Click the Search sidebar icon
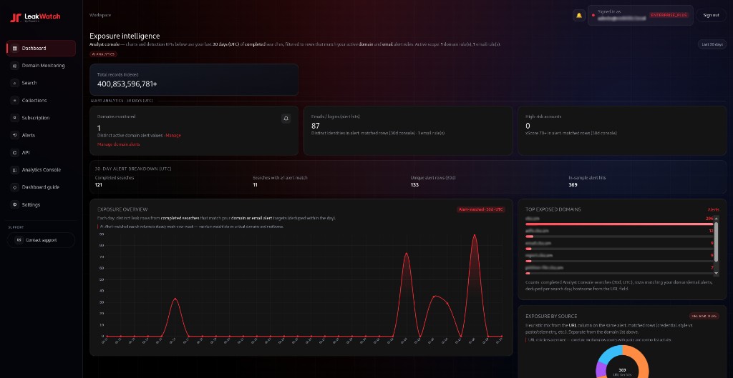Screen dimensions: 733x378 click(x=15, y=83)
